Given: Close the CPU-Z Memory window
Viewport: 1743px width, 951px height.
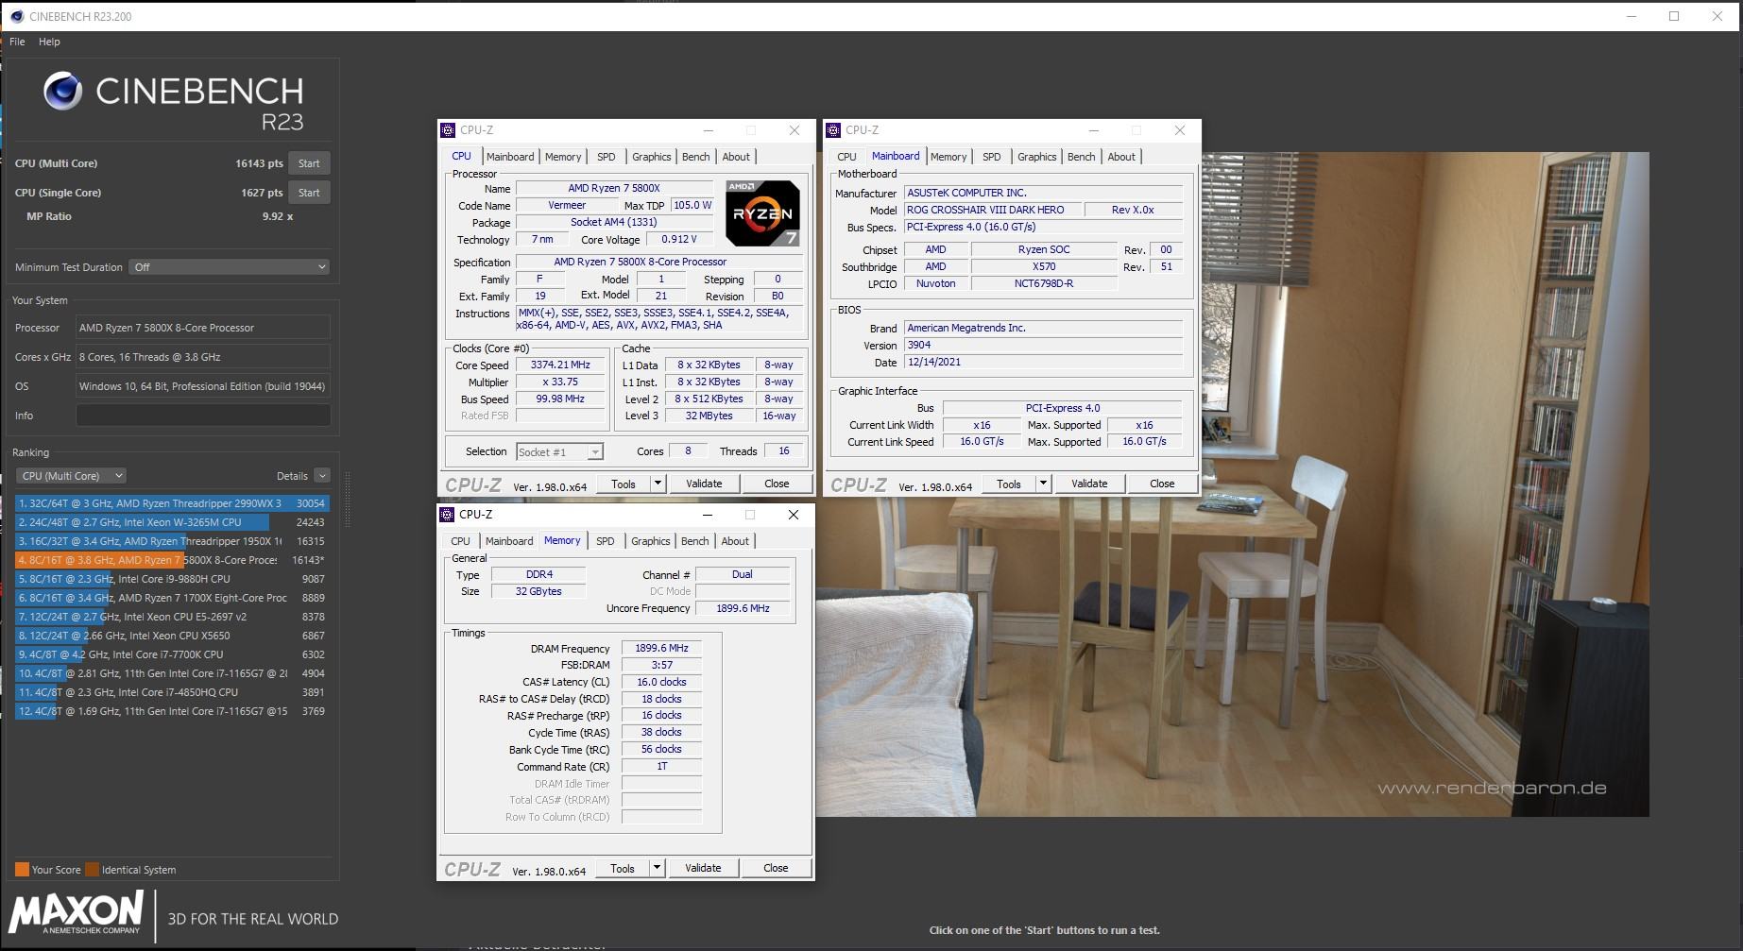Looking at the screenshot, I should (794, 515).
